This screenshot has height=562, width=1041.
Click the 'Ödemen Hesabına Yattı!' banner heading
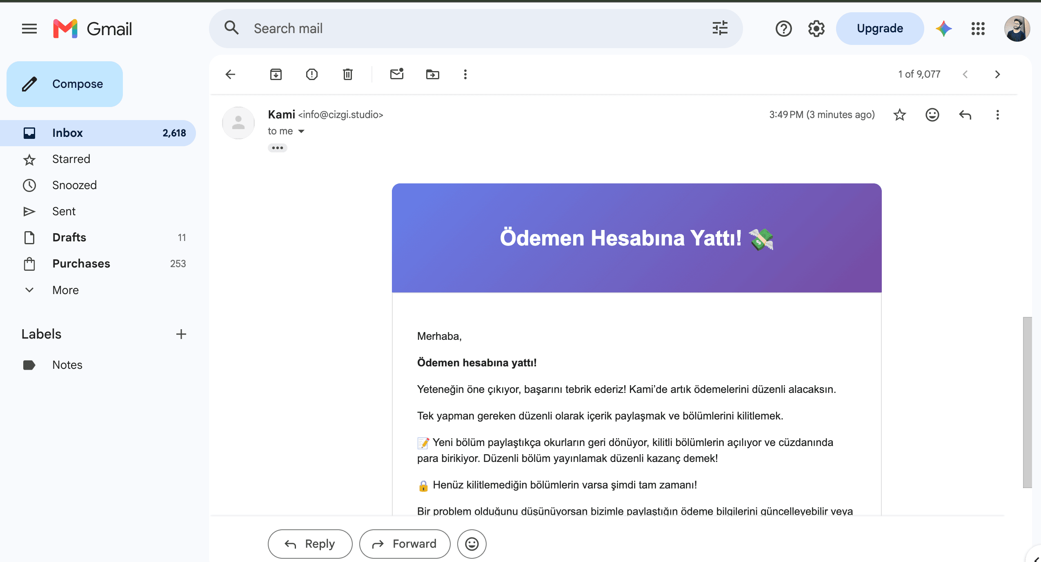tap(636, 238)
